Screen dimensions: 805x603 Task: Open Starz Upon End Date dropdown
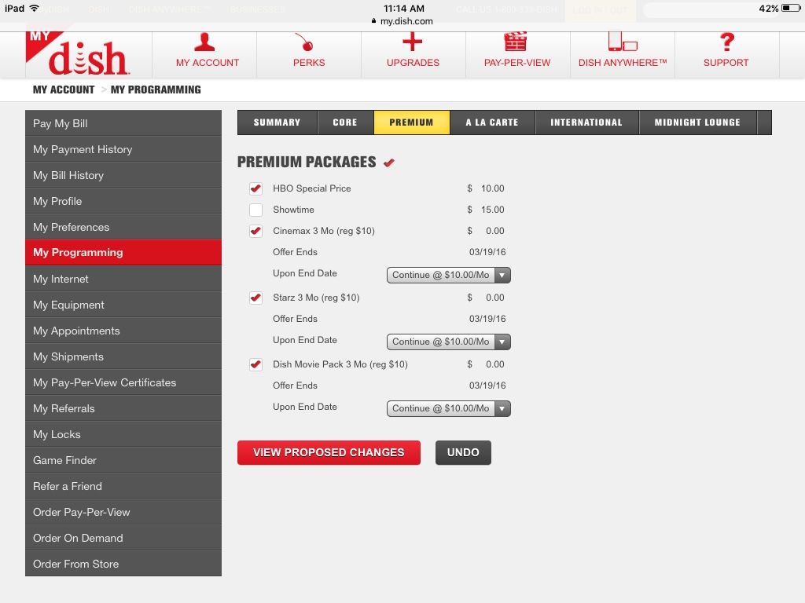[448, 342]
